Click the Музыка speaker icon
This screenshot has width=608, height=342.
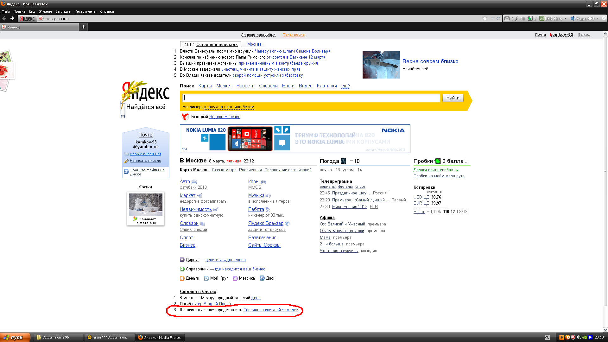[x=269, y=196]
